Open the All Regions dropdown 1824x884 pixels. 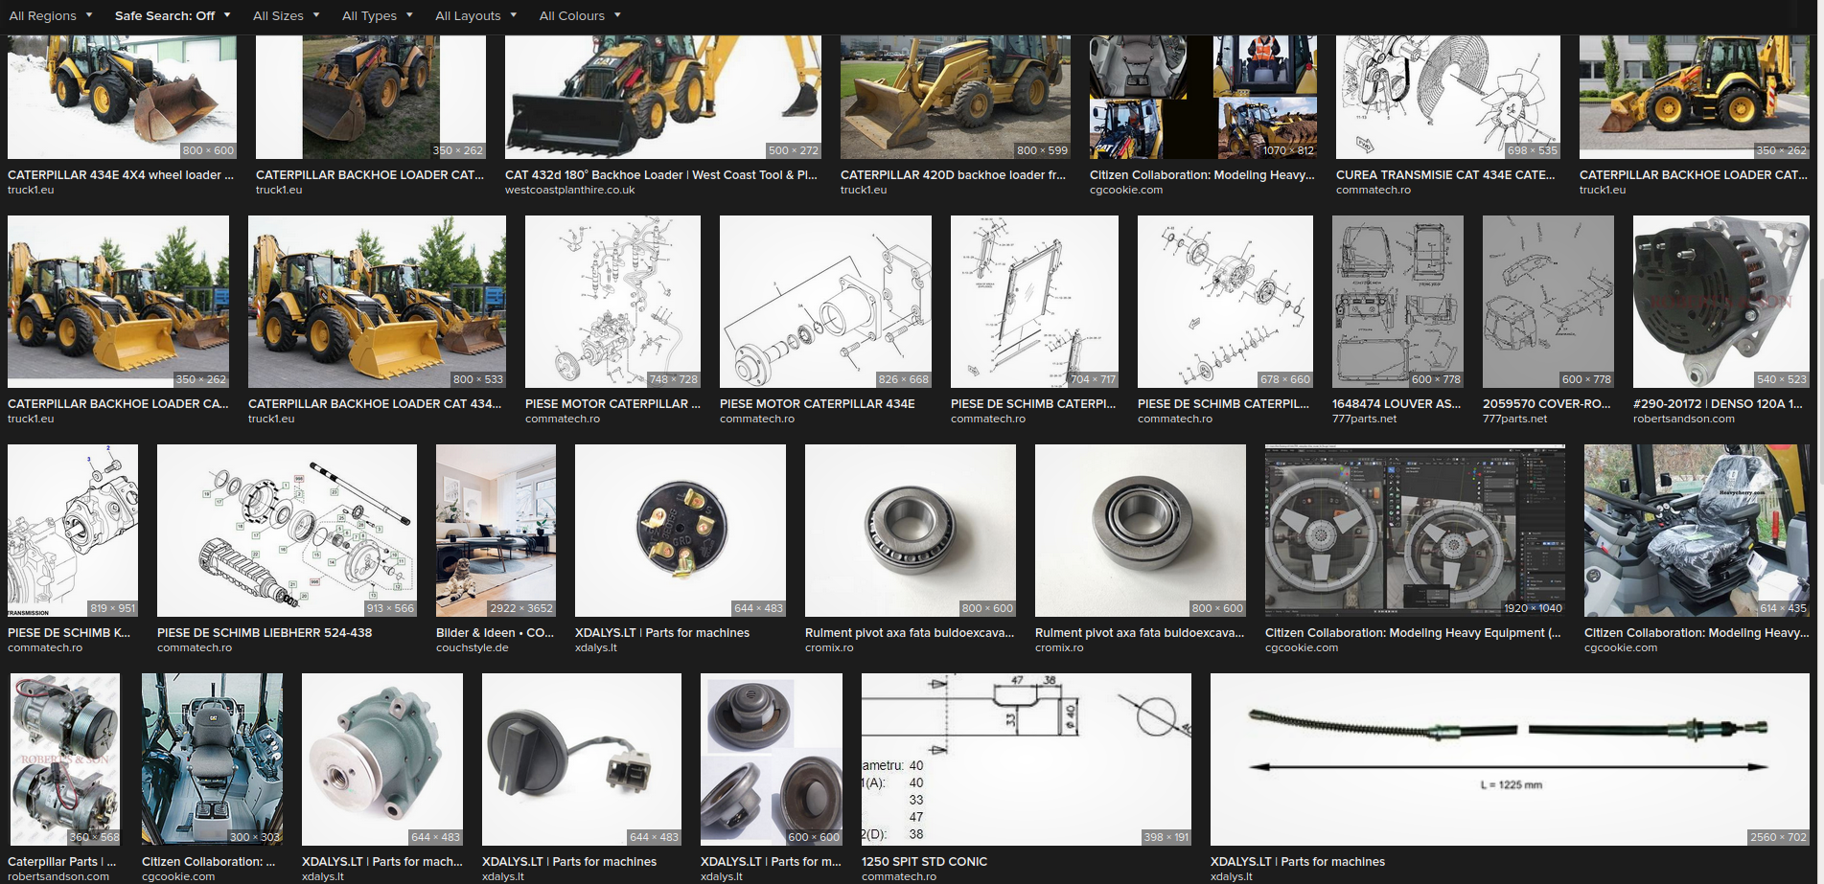[x=51, y=15]
